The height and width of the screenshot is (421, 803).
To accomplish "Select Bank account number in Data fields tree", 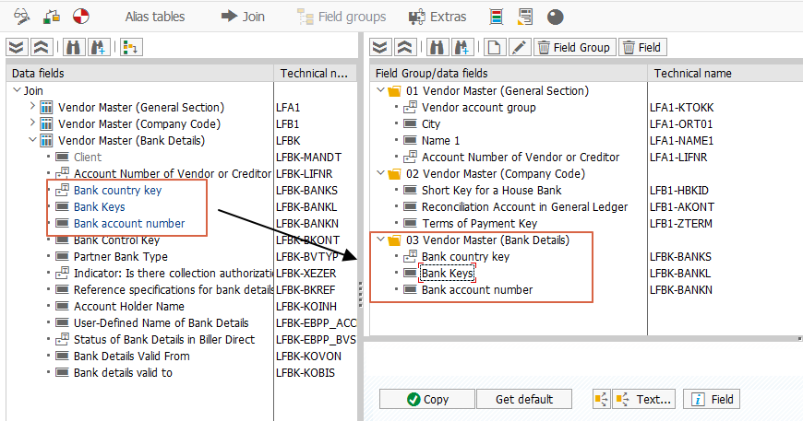I will point(129,223).
